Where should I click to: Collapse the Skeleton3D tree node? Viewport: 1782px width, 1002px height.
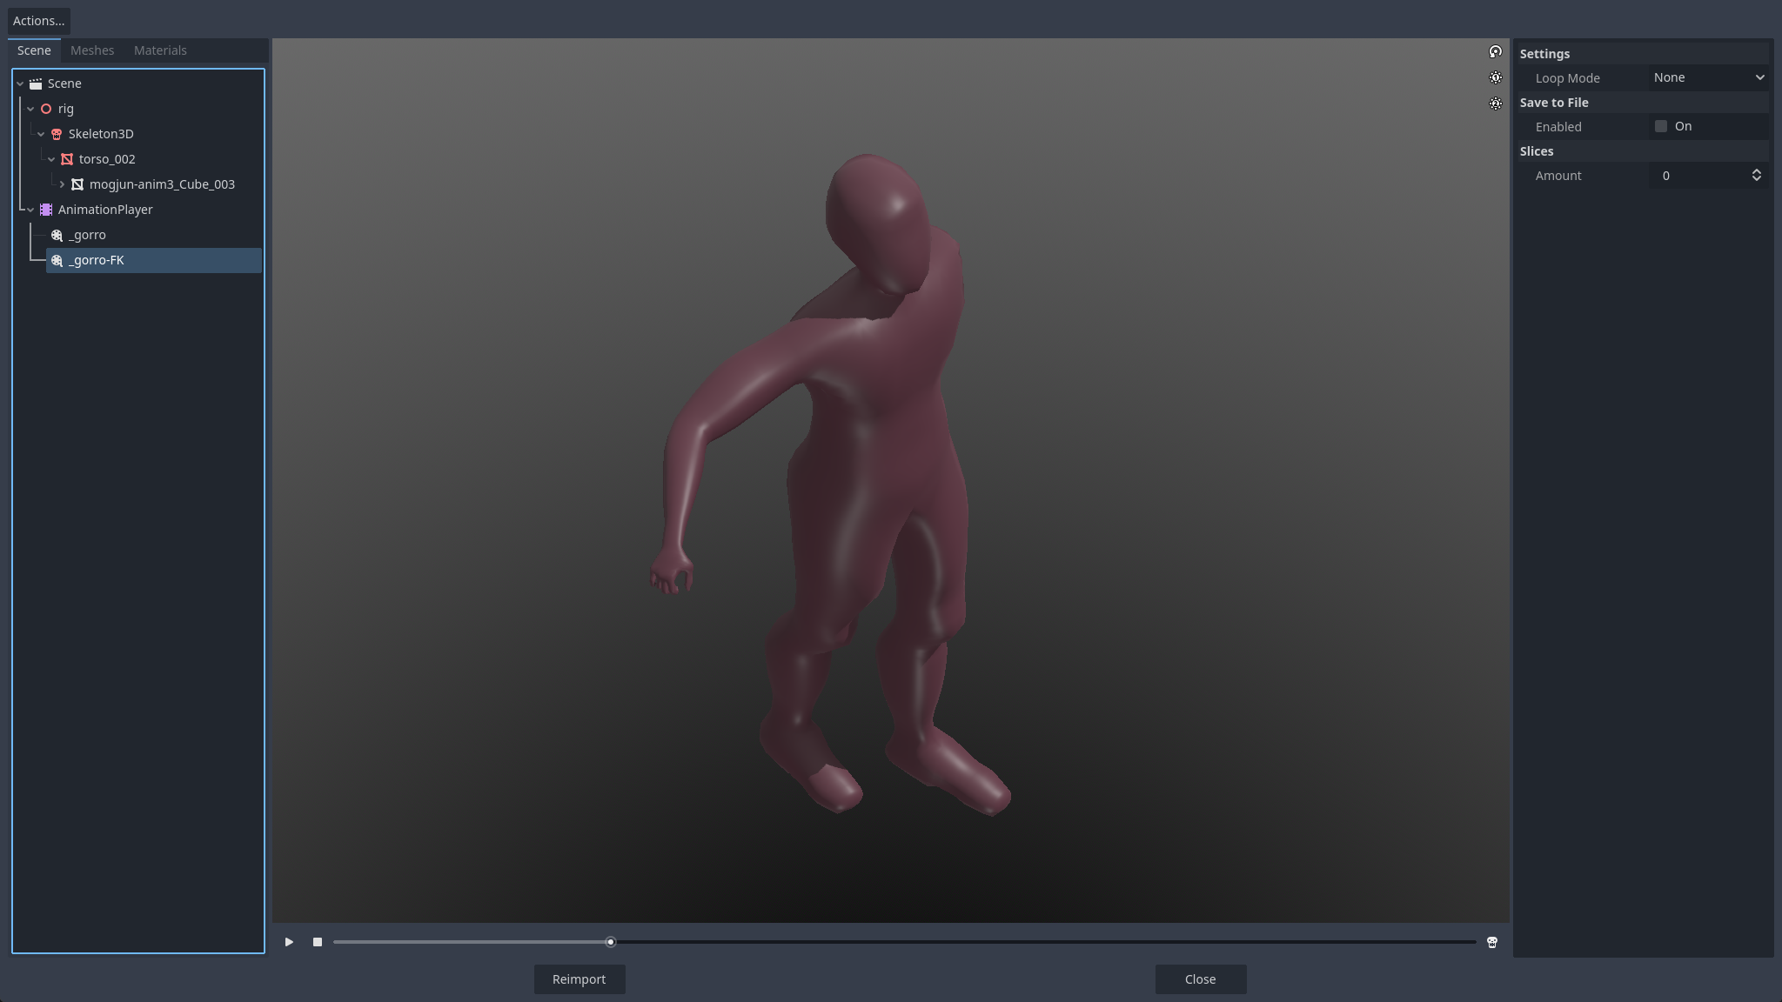click(41, 134)
